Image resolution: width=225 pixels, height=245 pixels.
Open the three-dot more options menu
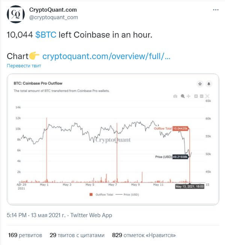pos(216,10)
